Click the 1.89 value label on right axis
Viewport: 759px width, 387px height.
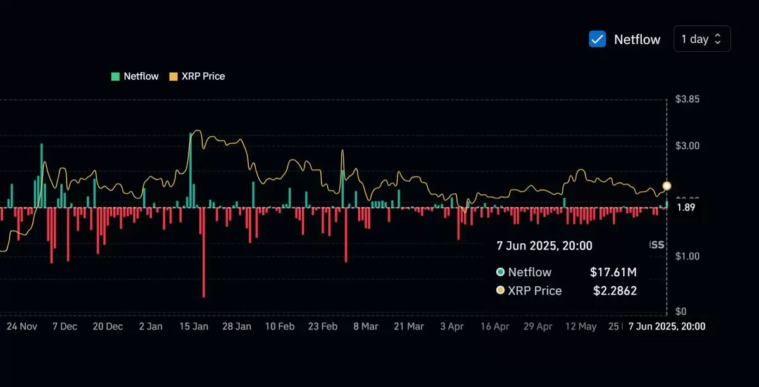tap(686, 208)
